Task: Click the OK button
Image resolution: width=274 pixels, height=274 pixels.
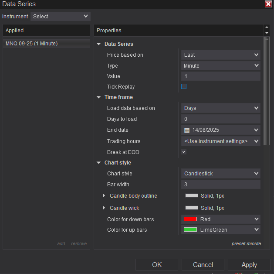Action: pyautogui.click(x=157, y=265)
